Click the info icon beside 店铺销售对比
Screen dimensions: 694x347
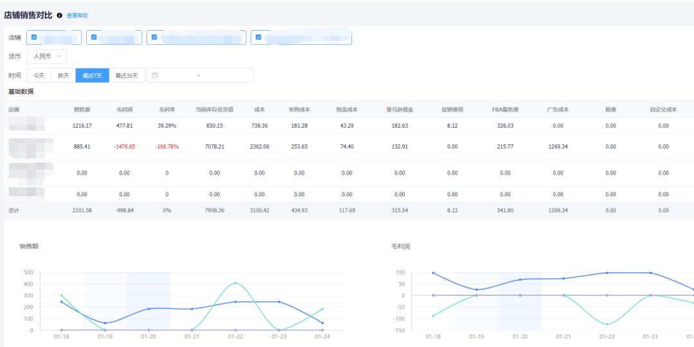coord(60,15)
